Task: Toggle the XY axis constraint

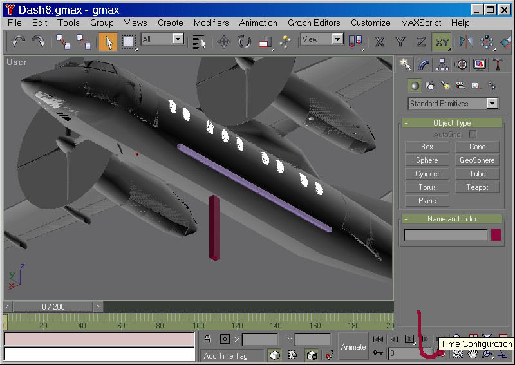Action: click(x=442, y=42)
